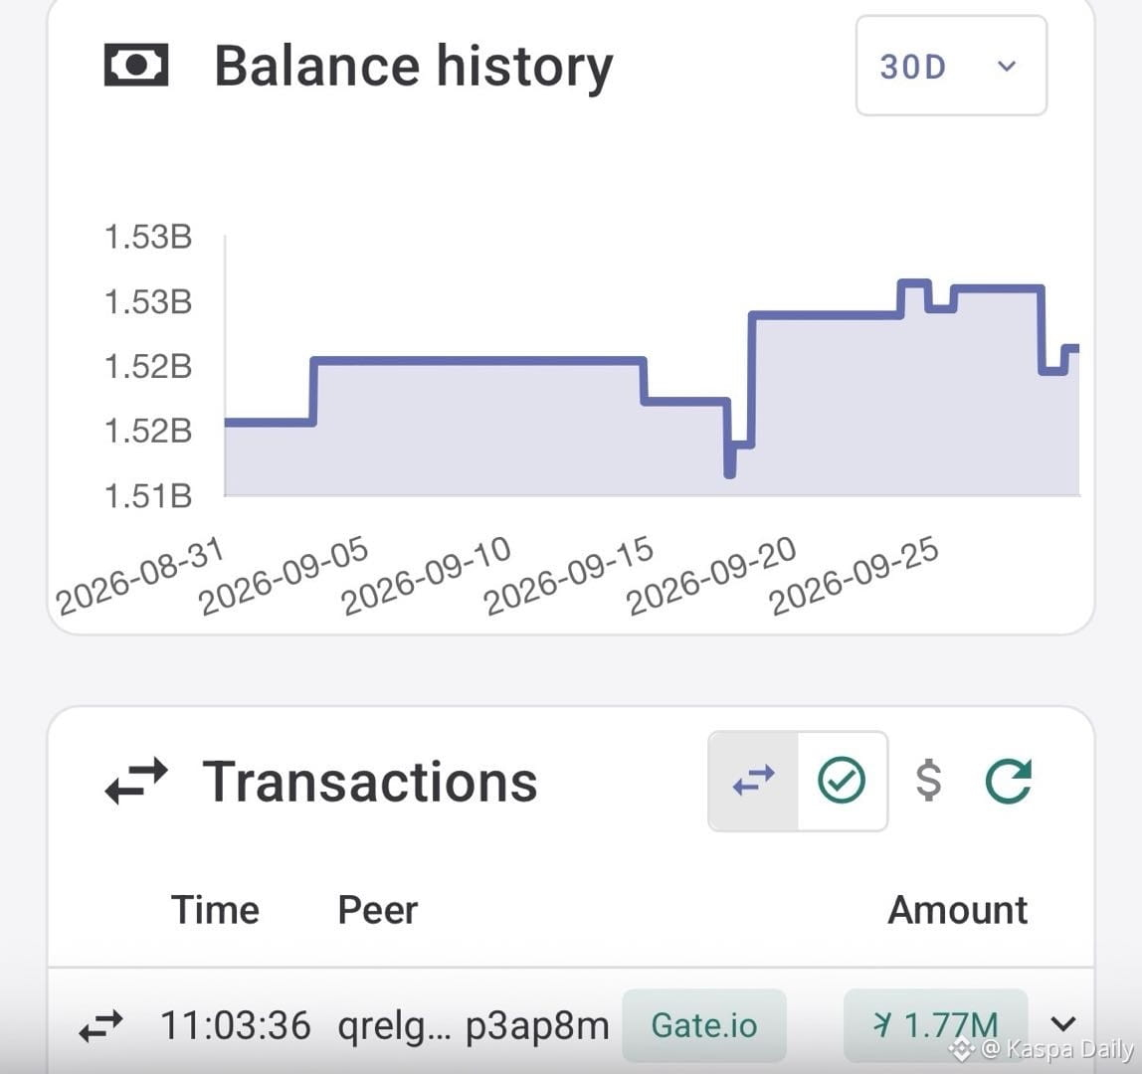The image size is (1142, 1074).
Task: Click the Gate.io exchange tag
Action: (704, 1025)
